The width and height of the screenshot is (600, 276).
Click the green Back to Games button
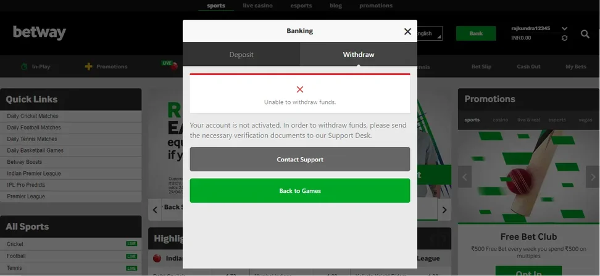pyautogui.click(x=299, y=190)
